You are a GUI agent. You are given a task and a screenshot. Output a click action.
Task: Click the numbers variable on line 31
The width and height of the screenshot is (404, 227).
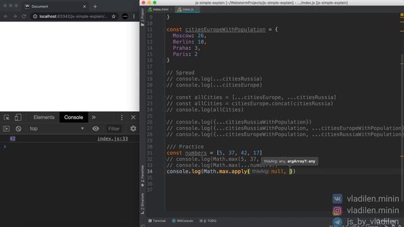[x=196, y=153]
